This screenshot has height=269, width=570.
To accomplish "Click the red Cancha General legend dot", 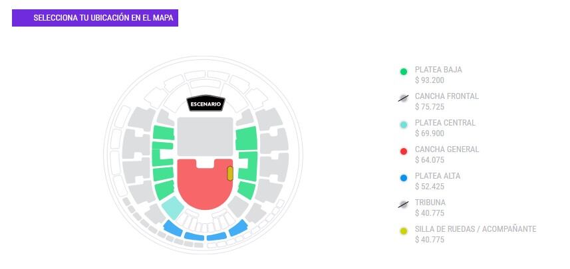I will (404, 151).
